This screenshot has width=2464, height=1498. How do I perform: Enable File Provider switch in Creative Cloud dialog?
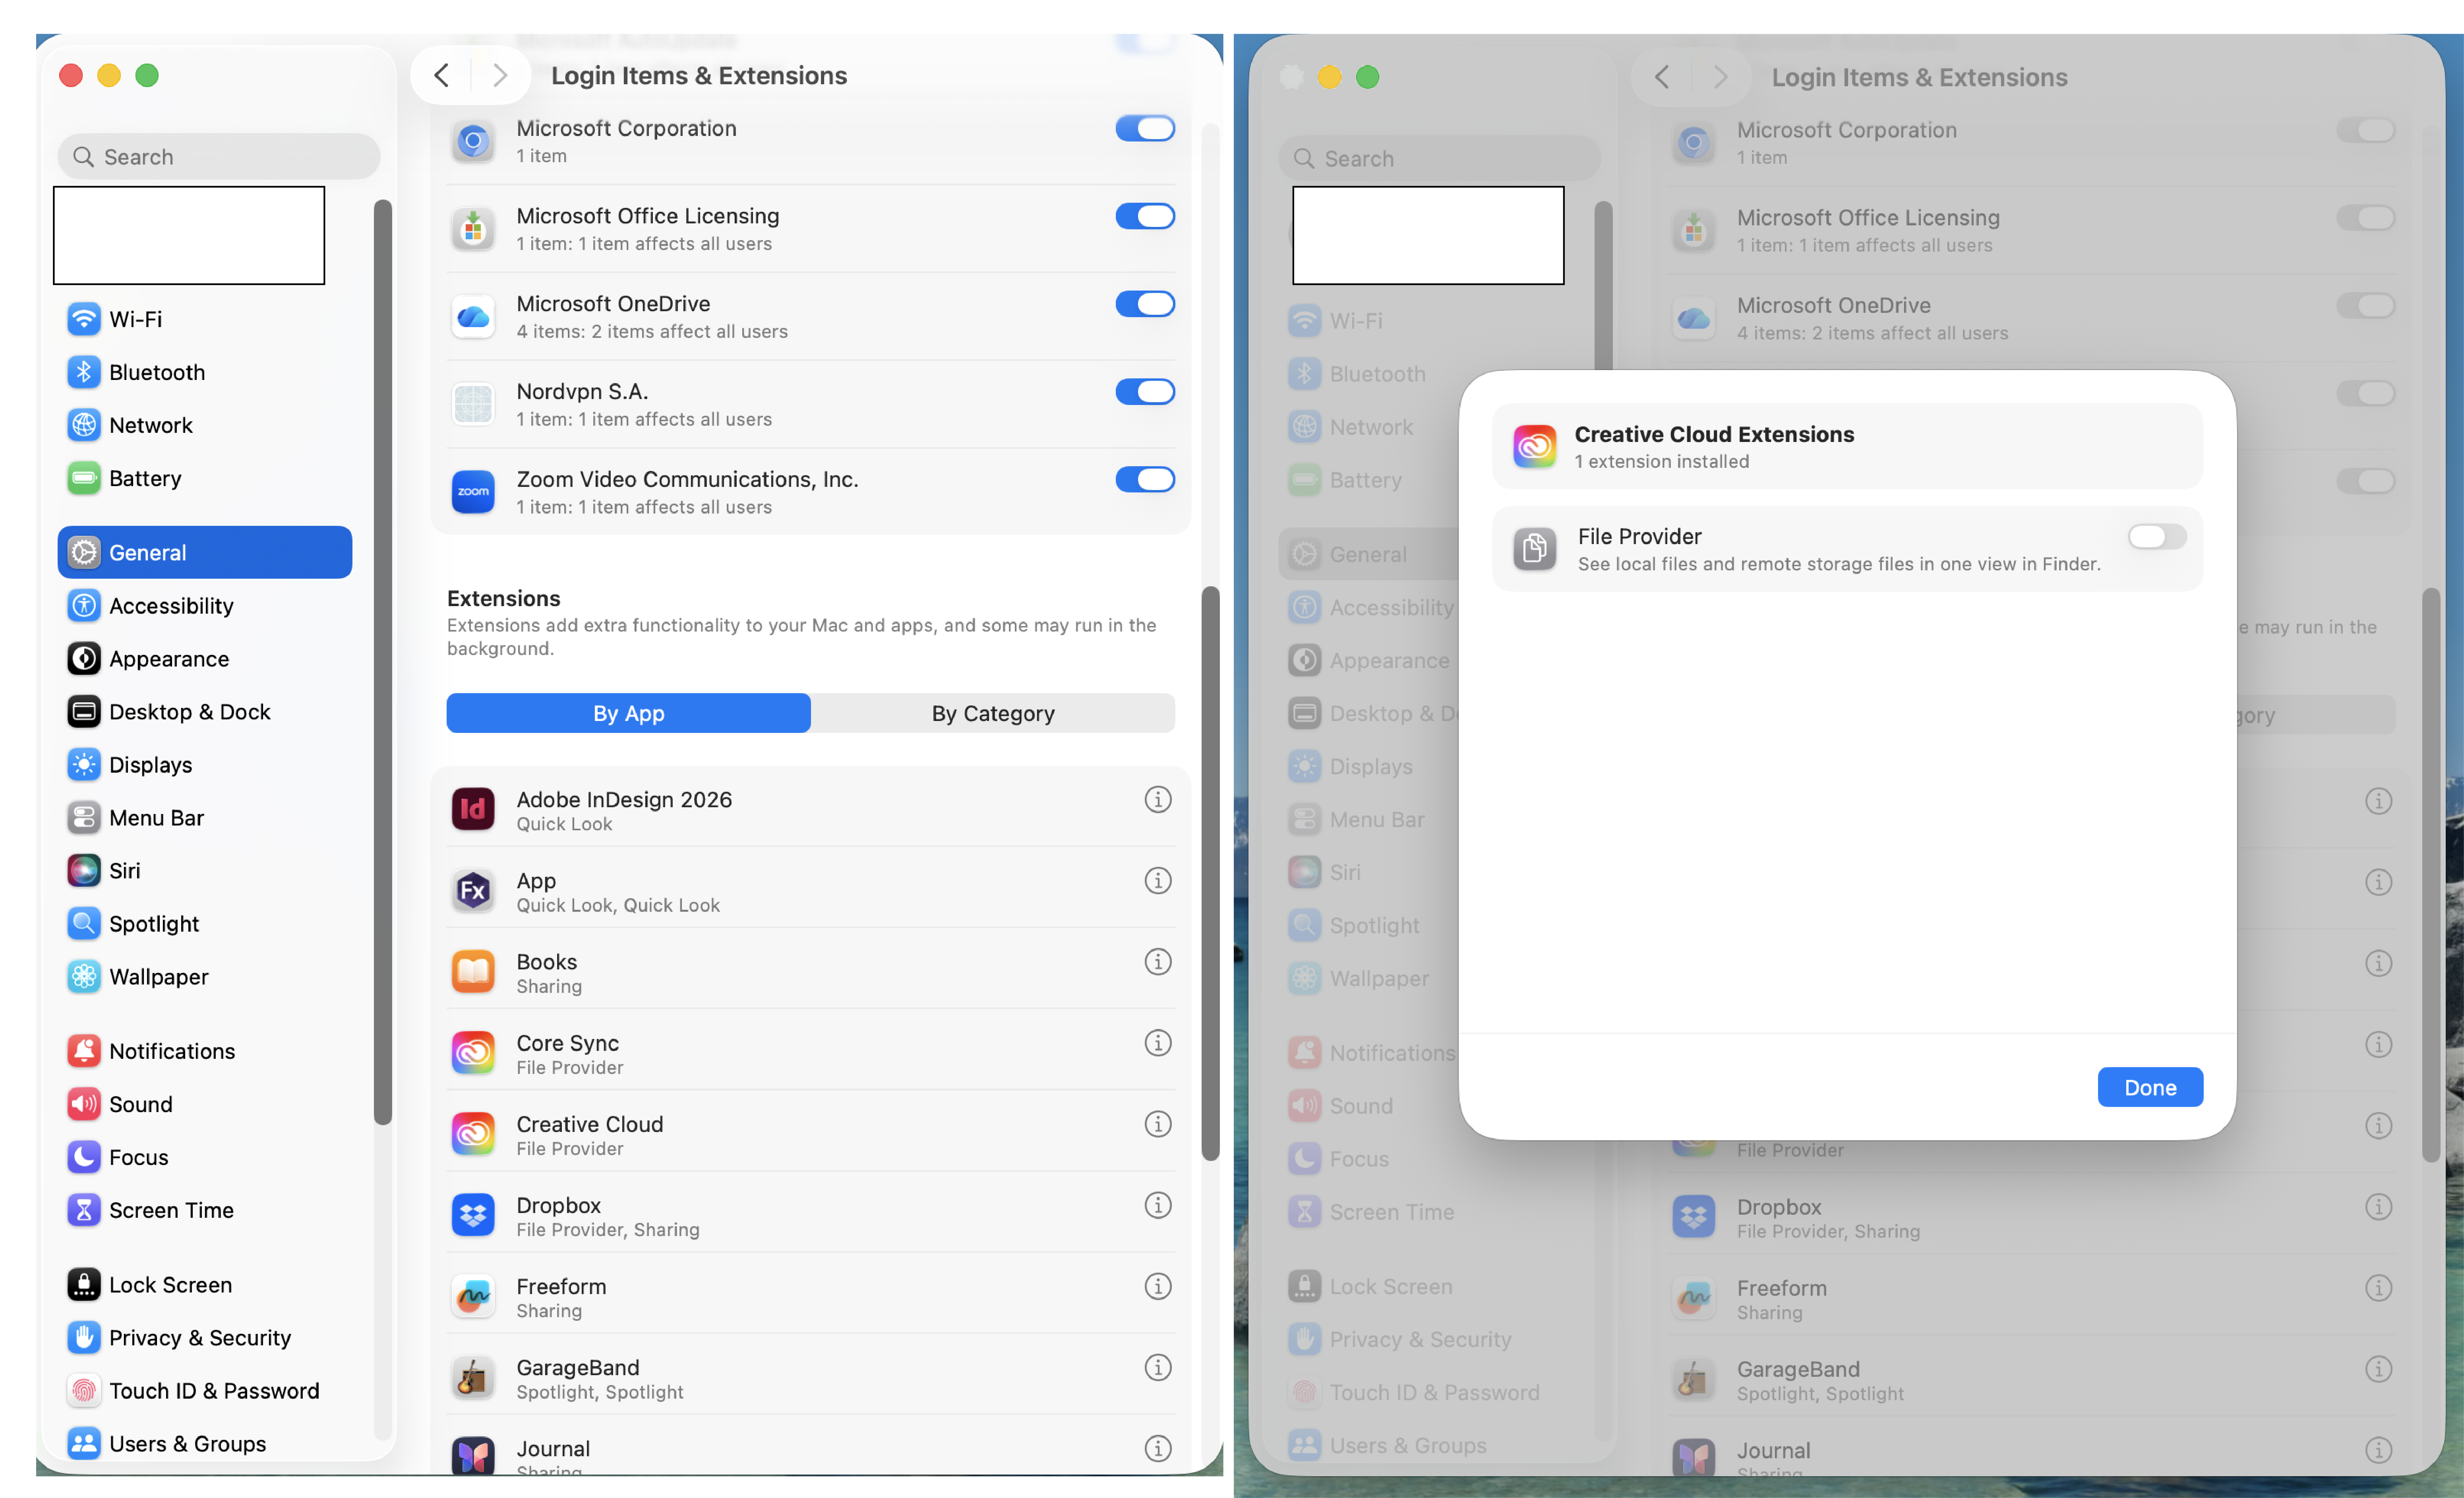[2157, 537]
